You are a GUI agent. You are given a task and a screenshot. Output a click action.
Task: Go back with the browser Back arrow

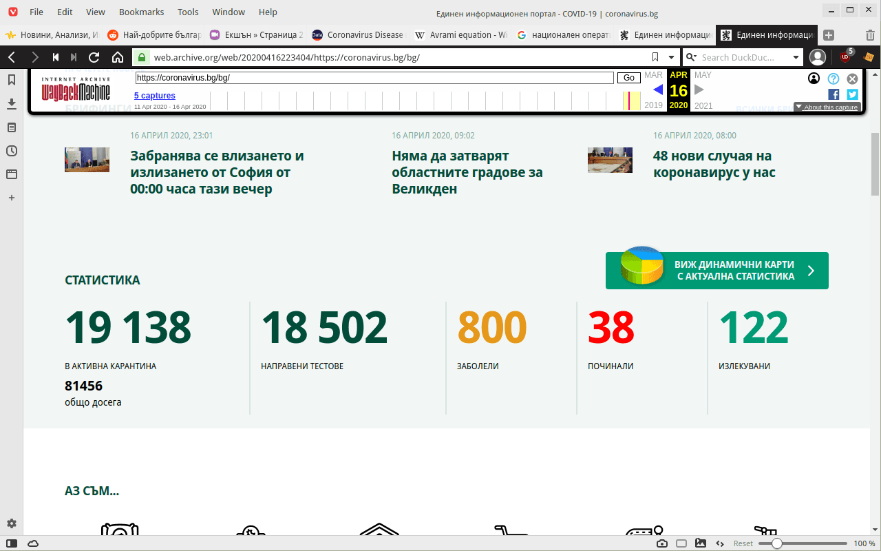(x=12, y=57)
